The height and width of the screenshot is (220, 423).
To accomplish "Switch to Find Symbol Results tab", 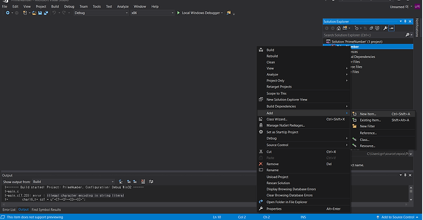I will (46, 210).
